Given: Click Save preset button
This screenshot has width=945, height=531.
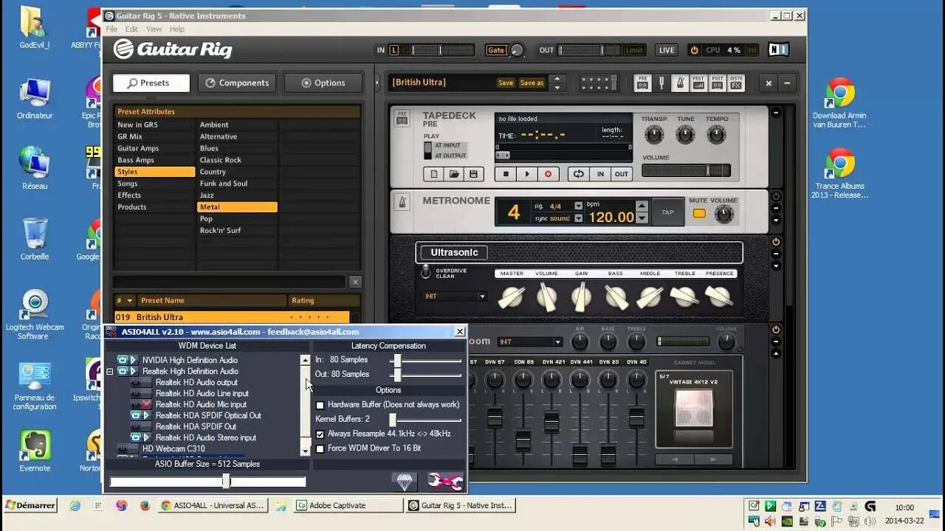Looking at the screenshot, I should (x=506, y=83).
